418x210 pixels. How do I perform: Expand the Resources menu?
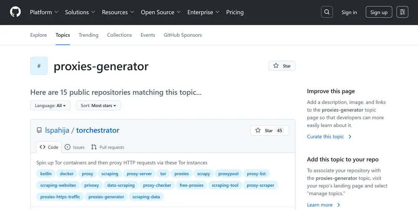click(x=118, y=12)
